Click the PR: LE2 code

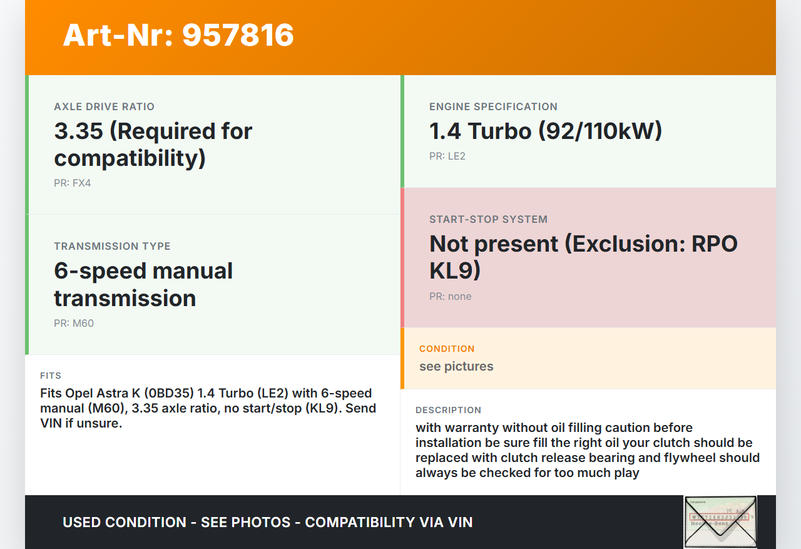point(447,156)
